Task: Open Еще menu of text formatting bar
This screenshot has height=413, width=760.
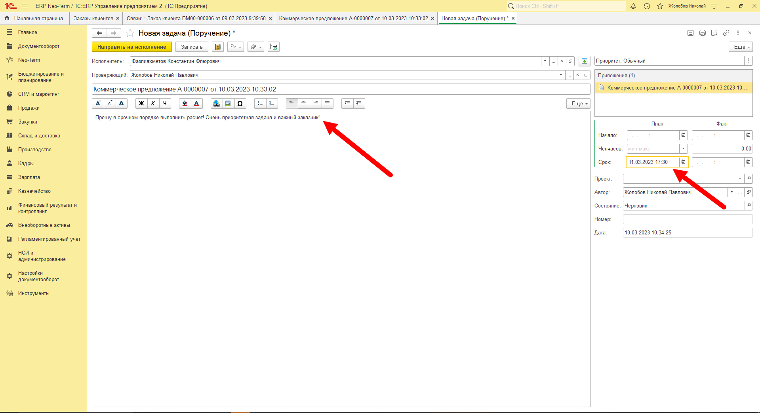Action: pyautogui.click(x=578, y=103)
